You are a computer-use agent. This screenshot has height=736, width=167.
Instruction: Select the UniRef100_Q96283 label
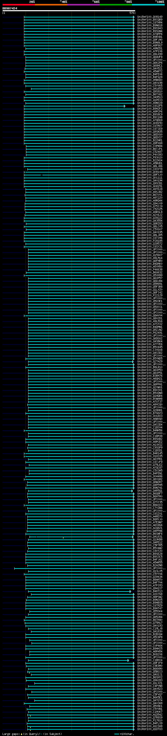[x=150, y=680]
